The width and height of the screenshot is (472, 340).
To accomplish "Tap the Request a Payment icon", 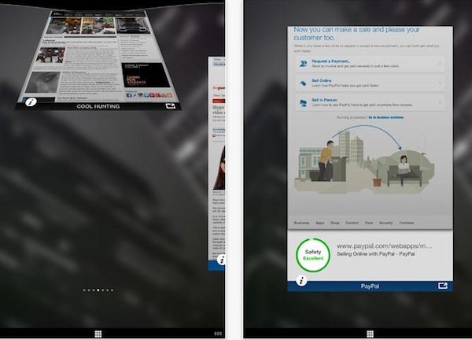I will point(303,64).
